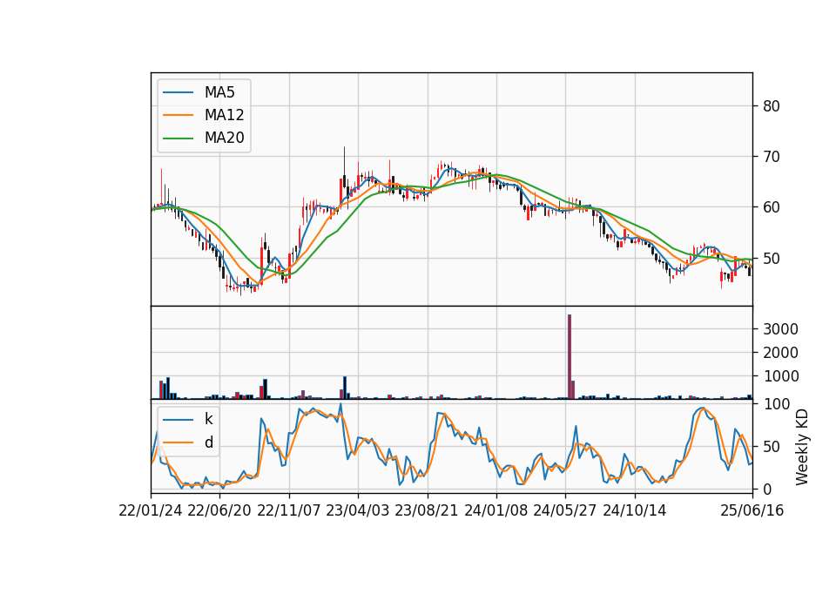This screenshot has height=601, width=836.
Task: Click the 24/01/08 date axis label
Action: coord(496,511)
